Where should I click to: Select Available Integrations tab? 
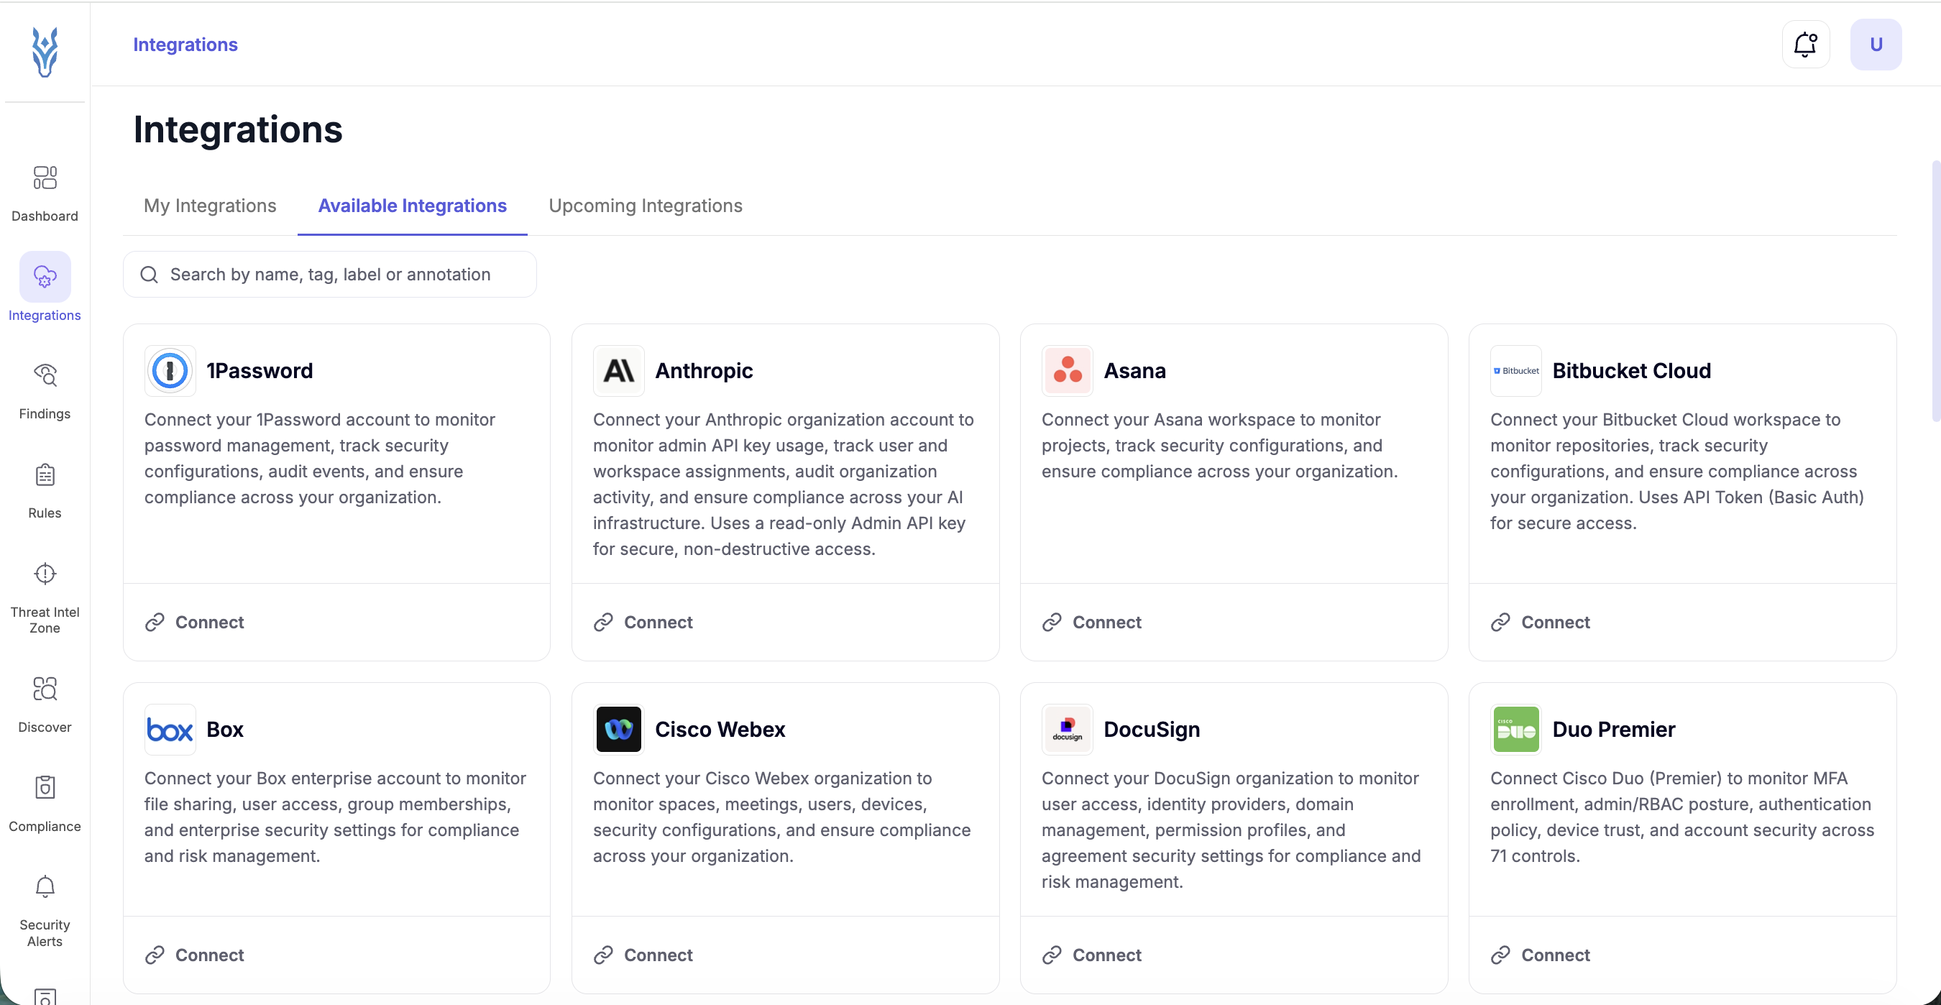(412, 206)
